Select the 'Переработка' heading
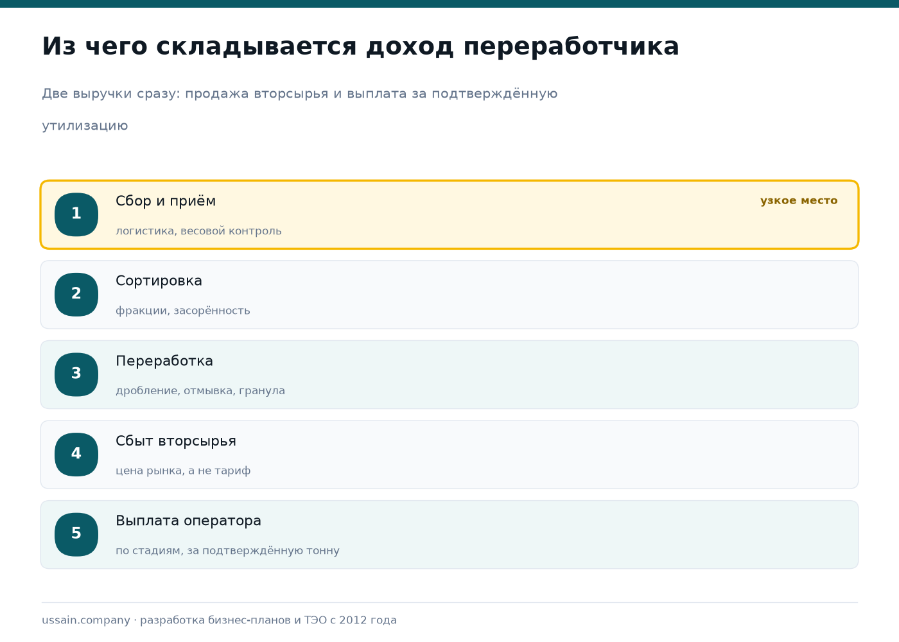Screen dimensions: 899x642 coord(164,361)
